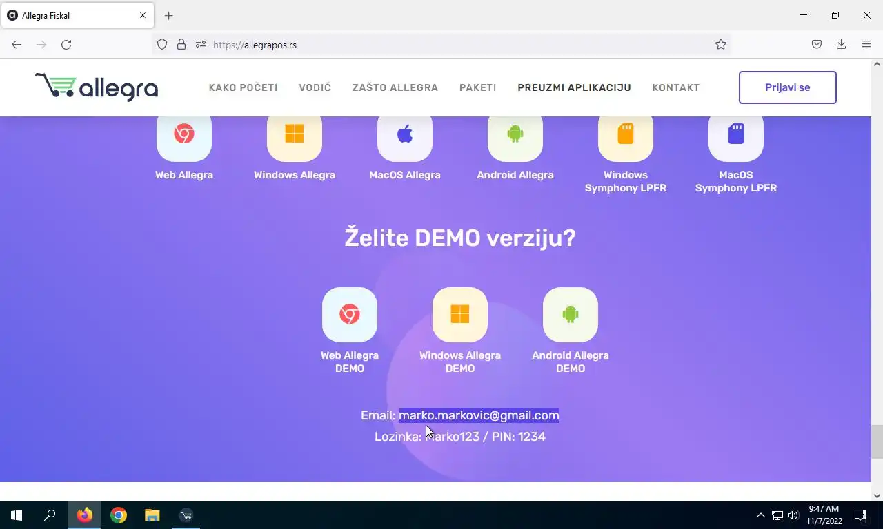
Task: Open KONTAKT menu item
Action: click(x=676, y=87)
